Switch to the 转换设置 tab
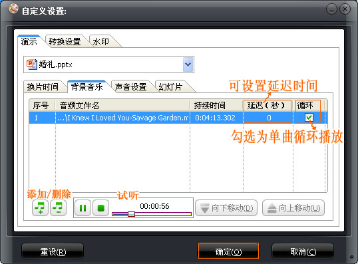358x264 pixels. [65, 41]
